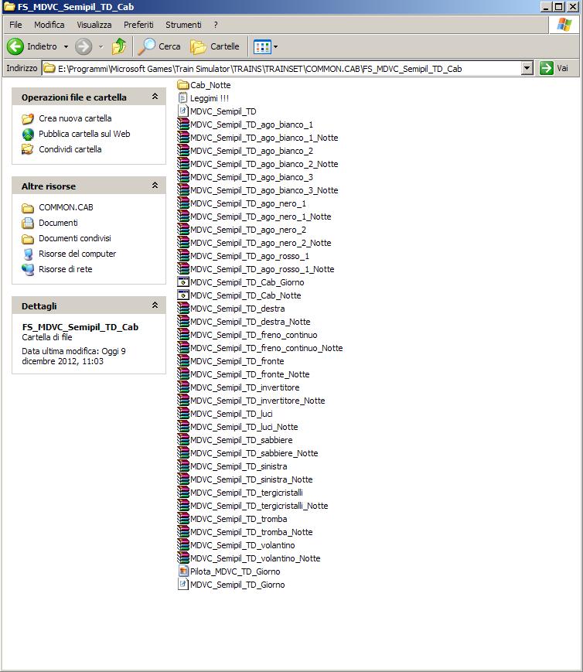Click the Vai go button
This screenshot has width=583, height=672.
[554, 68]
